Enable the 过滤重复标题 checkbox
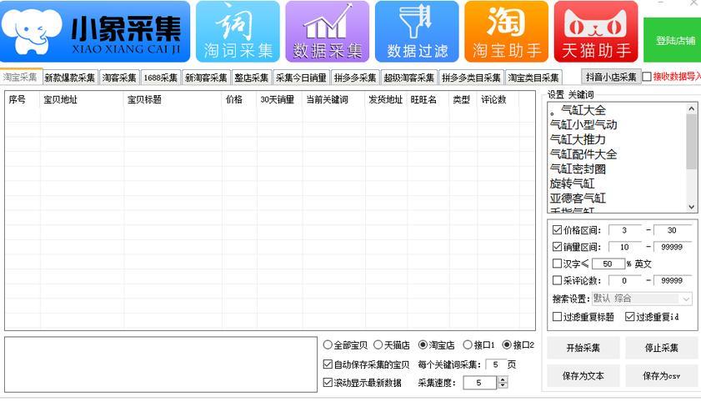This screenshot has width=701, height=417. (x=557, y=316)
